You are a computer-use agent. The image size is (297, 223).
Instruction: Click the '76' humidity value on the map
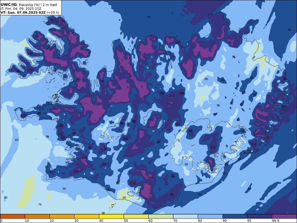(40, 205)
